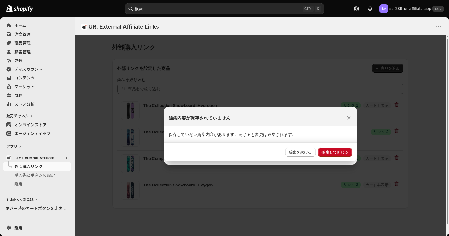Click the trash icon in the The Comp... row

(397, 157)
